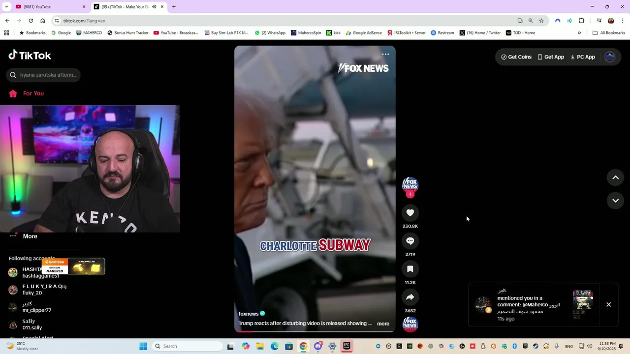The image size is (630, 354).
Task: Go to the next video
Action: click(615, 201)
